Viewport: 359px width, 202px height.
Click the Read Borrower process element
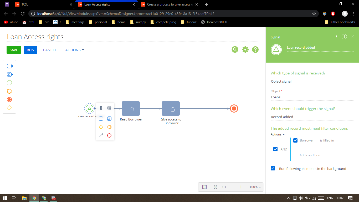(131, 108)
